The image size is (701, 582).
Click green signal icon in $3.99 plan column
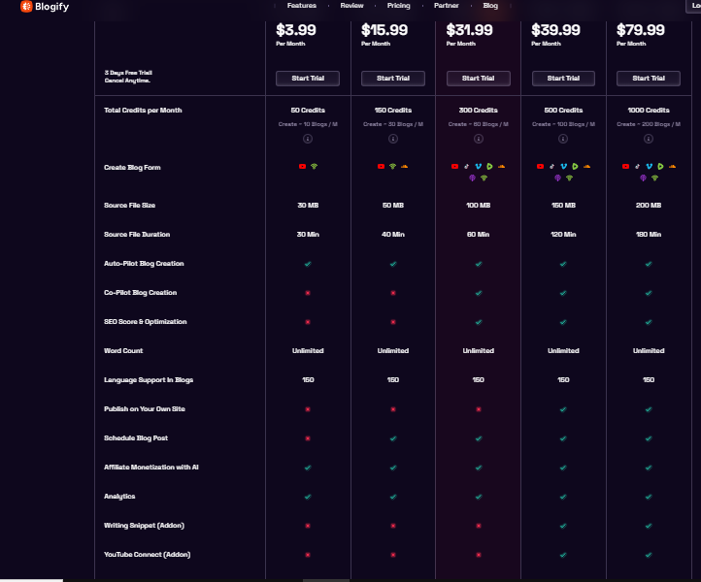(x=314, y=166)
